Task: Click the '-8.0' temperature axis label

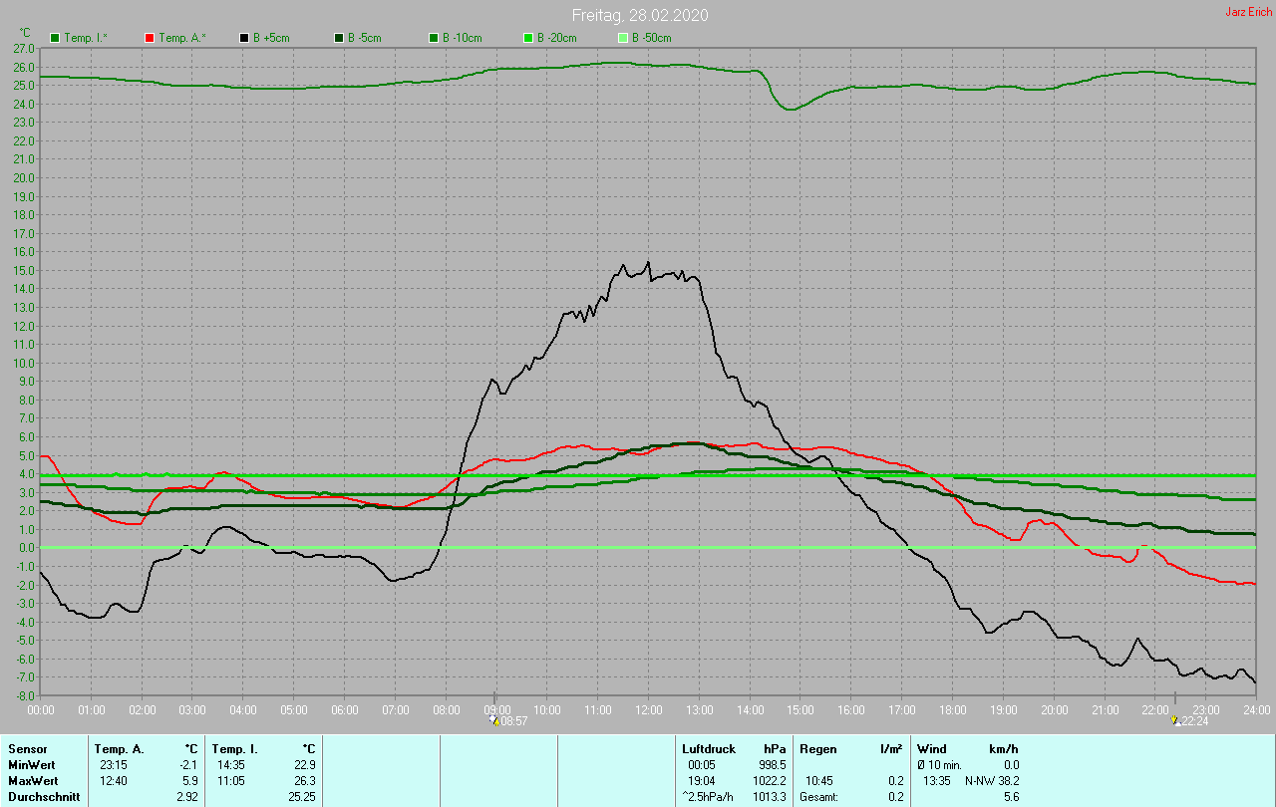Action: point(26,695)
